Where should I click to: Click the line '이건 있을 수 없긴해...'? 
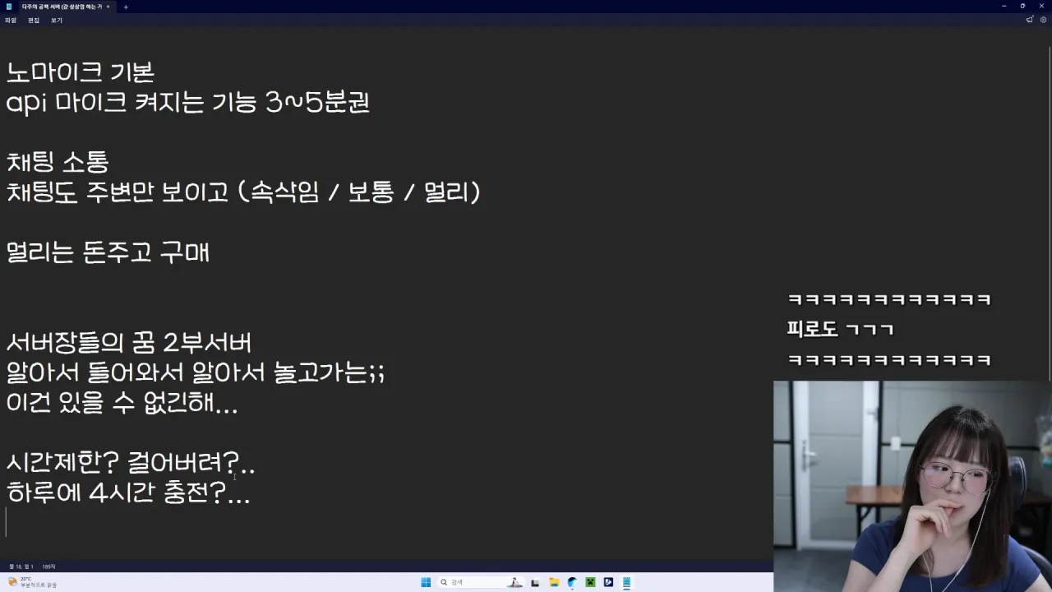pos(122,403)
